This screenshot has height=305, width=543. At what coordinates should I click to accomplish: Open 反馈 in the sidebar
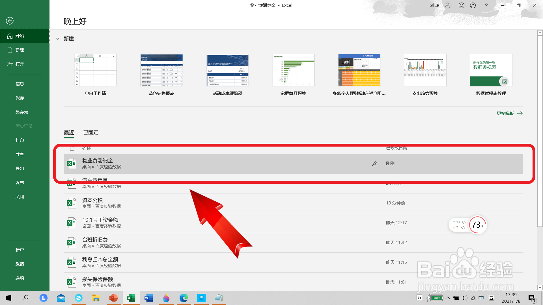[x=25, y=264]
